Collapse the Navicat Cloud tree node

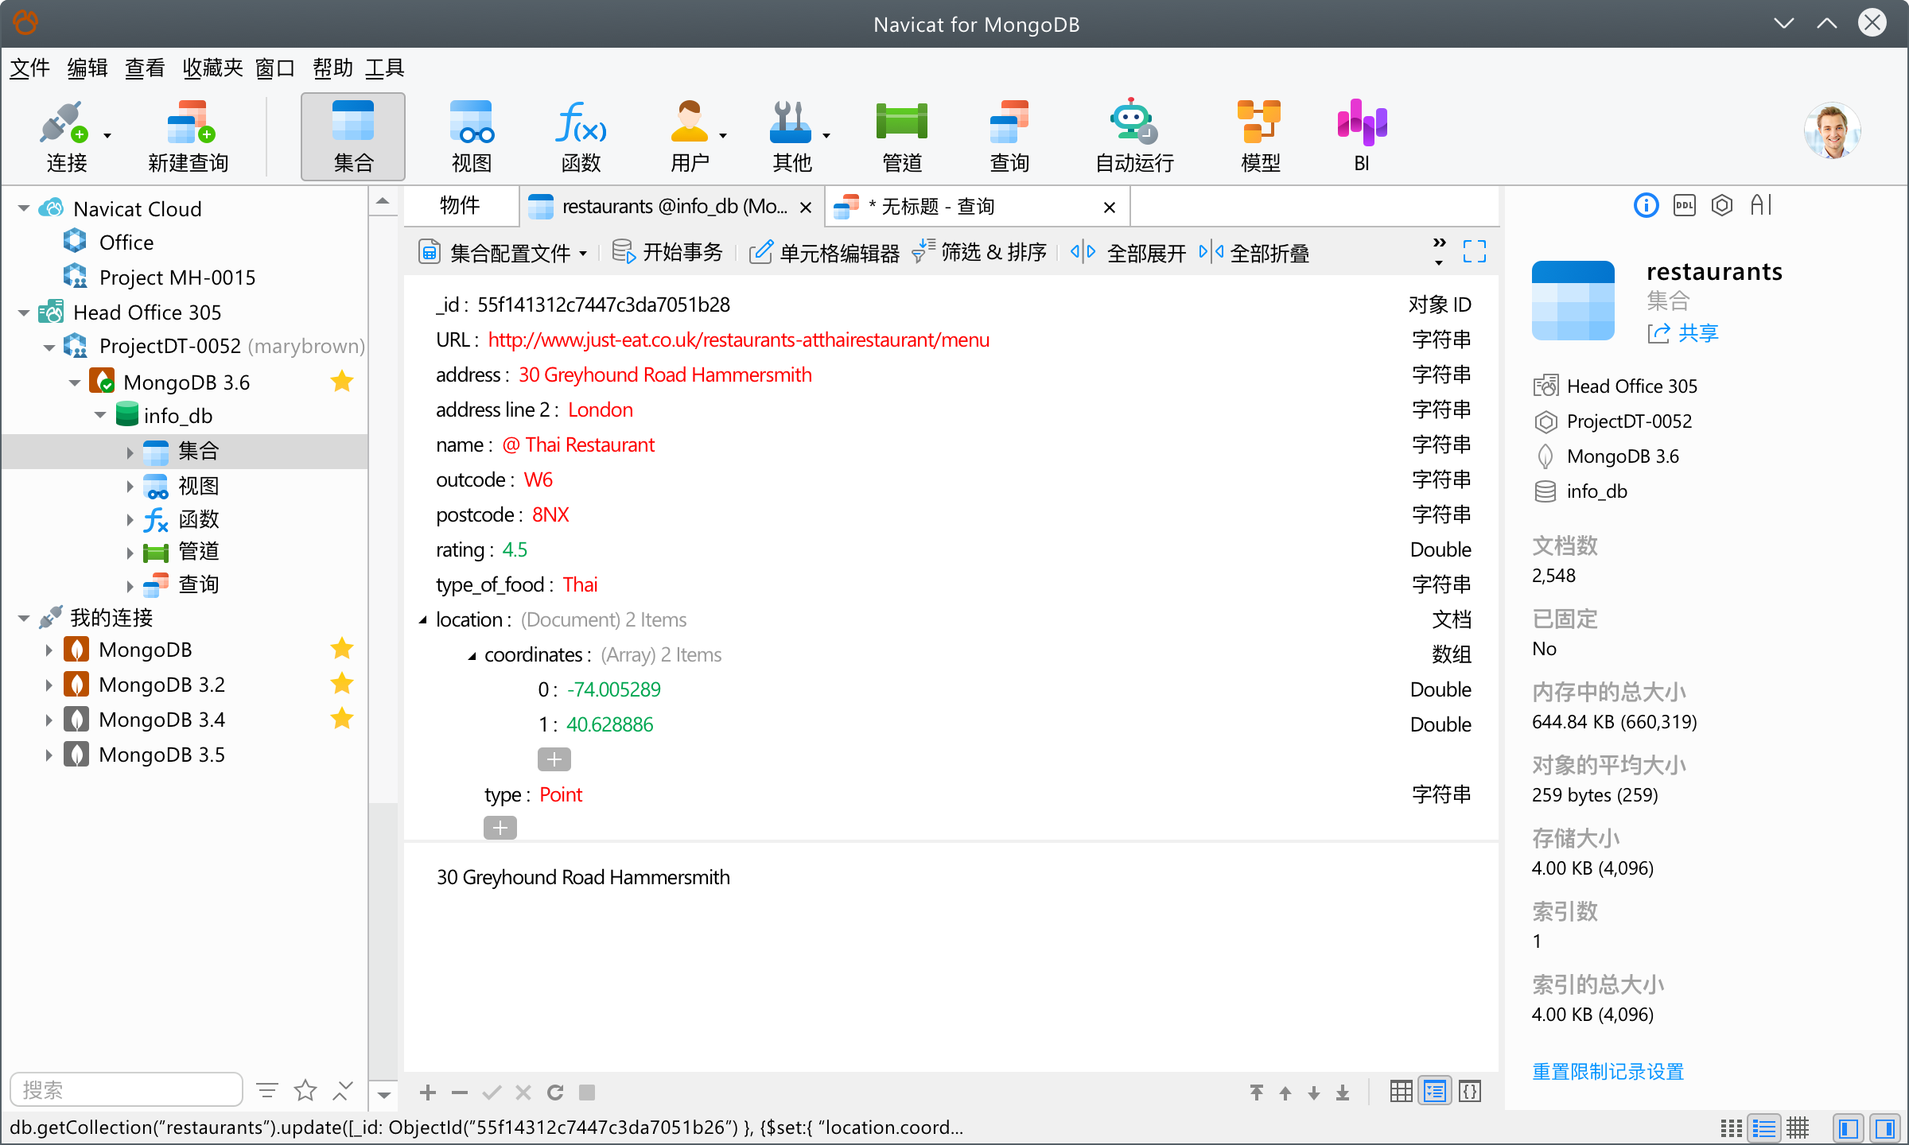(24, 209)
